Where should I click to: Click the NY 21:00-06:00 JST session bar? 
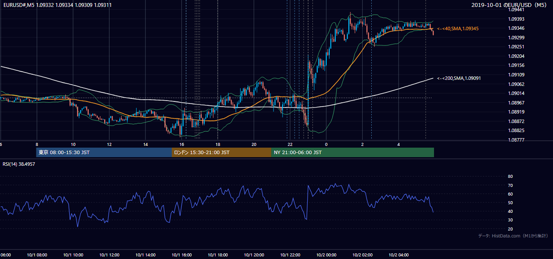[353, 152]
